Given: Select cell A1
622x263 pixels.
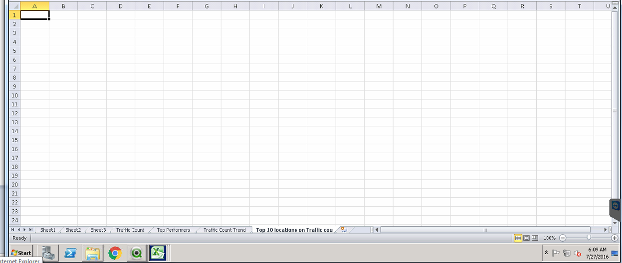Looking at the screenshot, I should [35, 15].
